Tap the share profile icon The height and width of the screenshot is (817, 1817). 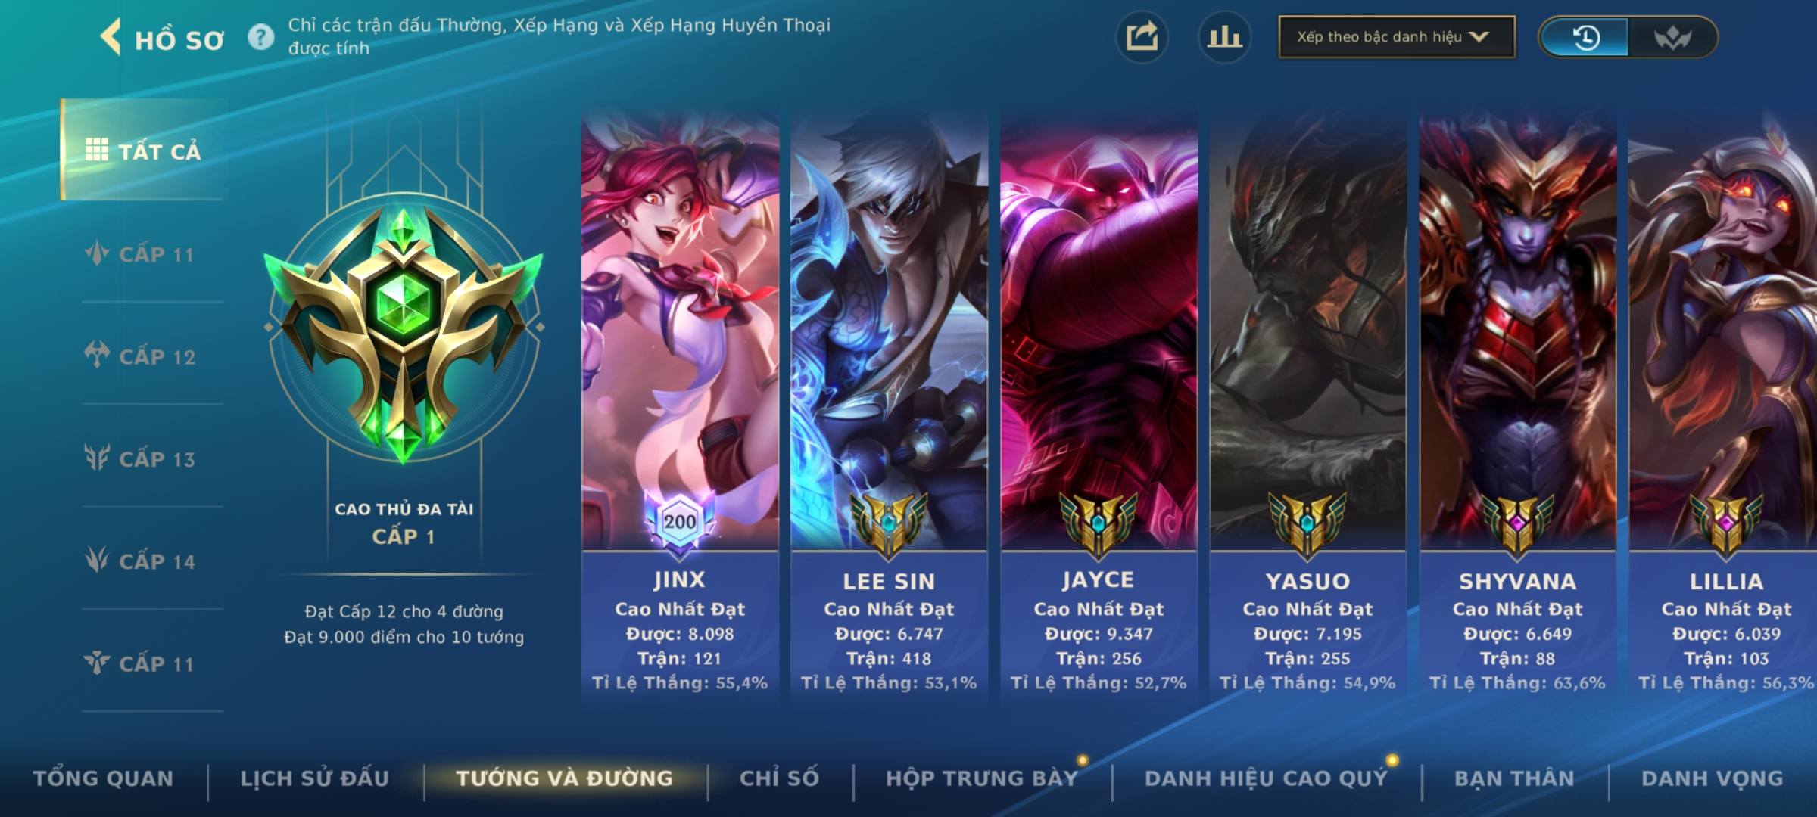(1142, 37)
